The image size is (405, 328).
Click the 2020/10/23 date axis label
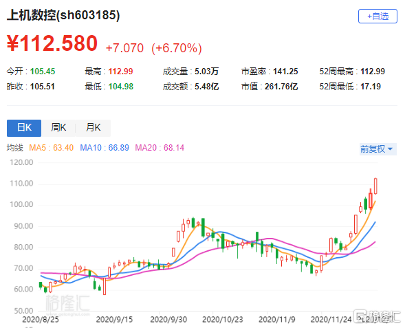pos(223,320)
